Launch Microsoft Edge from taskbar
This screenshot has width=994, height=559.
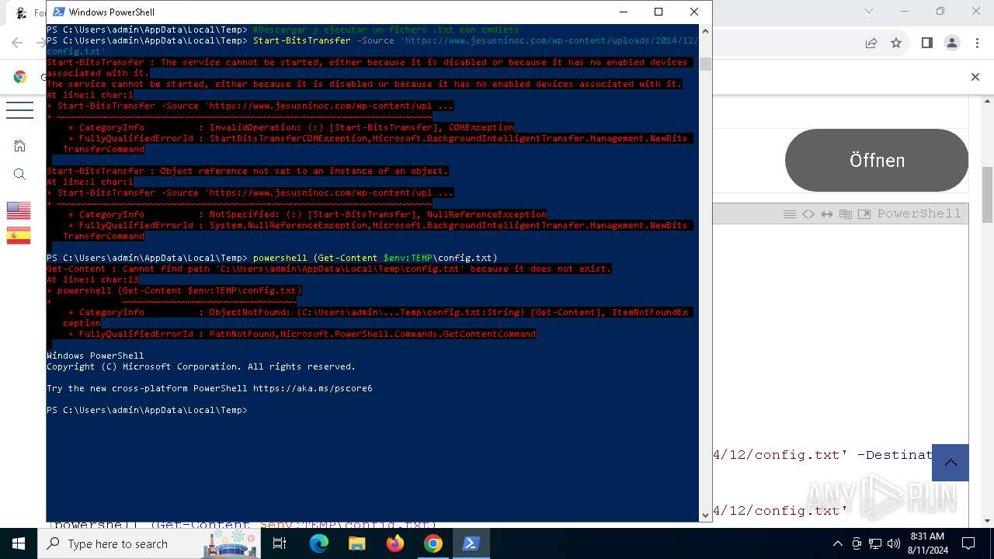click(x=319, y=543)
